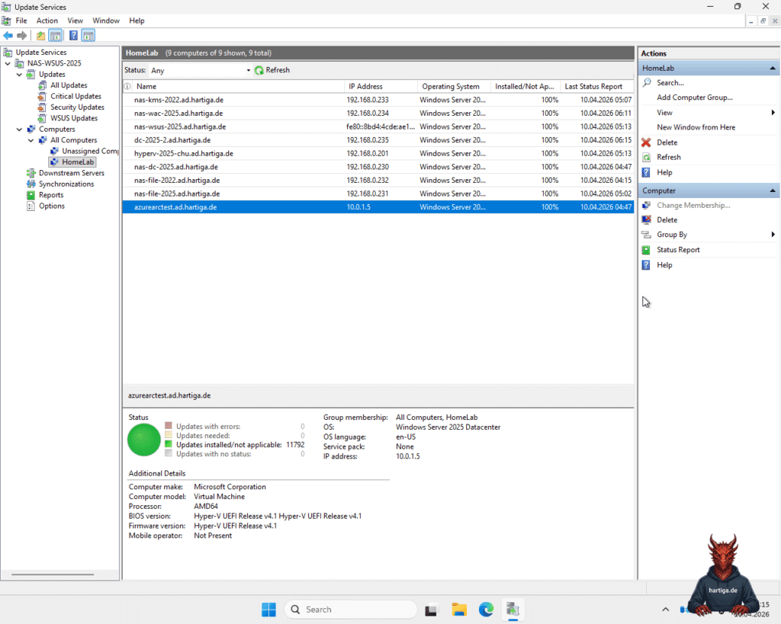Collapse the Updates tree node

pos(18,74)
